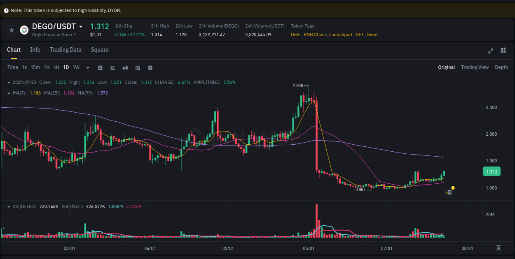This screenshot has height=259, width=515.
Task: Open the Trading Data tab
Action: coord(66,50)
